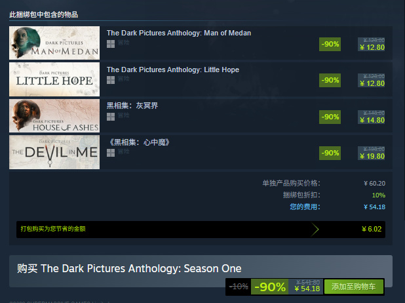
Task: Click ¥ 14.80 price for House of Ashes
Action: point(372,120)
